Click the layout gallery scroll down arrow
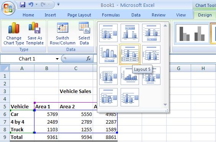 (x=165, y=104)
